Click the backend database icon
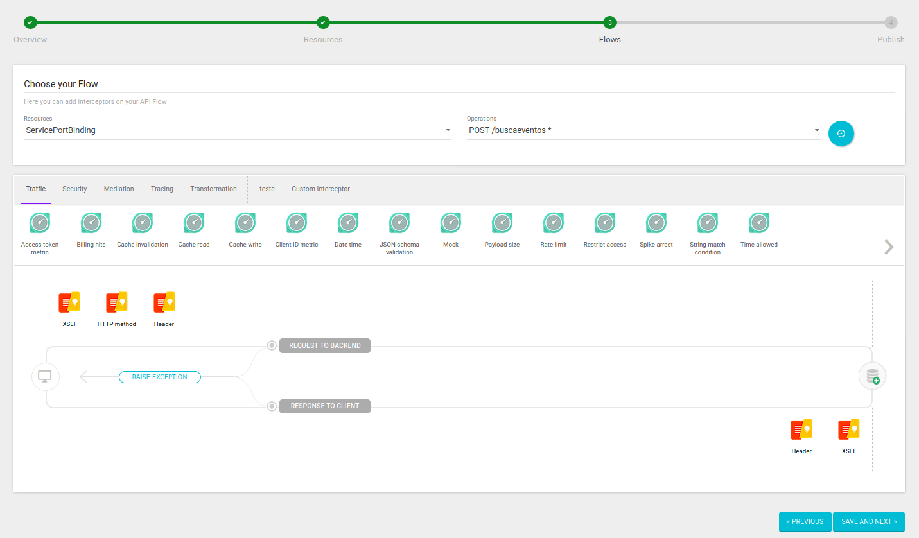The width and height of the screenshot is (919, 538). pos(872,376)
